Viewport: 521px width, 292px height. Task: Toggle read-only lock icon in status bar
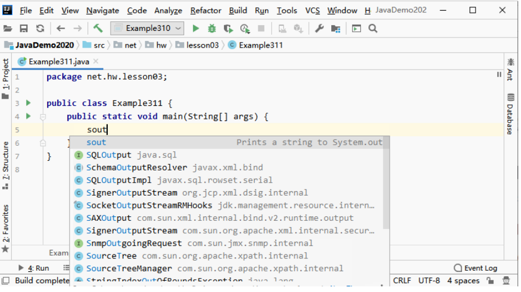(x=490, y=281)
